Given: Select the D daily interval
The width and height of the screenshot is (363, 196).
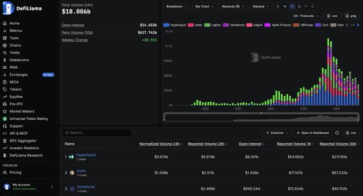Looking at the screenshot, I should (x=278, y=6).
